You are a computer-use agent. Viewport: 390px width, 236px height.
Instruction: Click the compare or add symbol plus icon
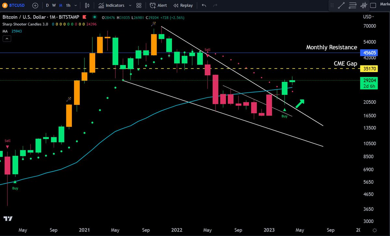[35, 6]
